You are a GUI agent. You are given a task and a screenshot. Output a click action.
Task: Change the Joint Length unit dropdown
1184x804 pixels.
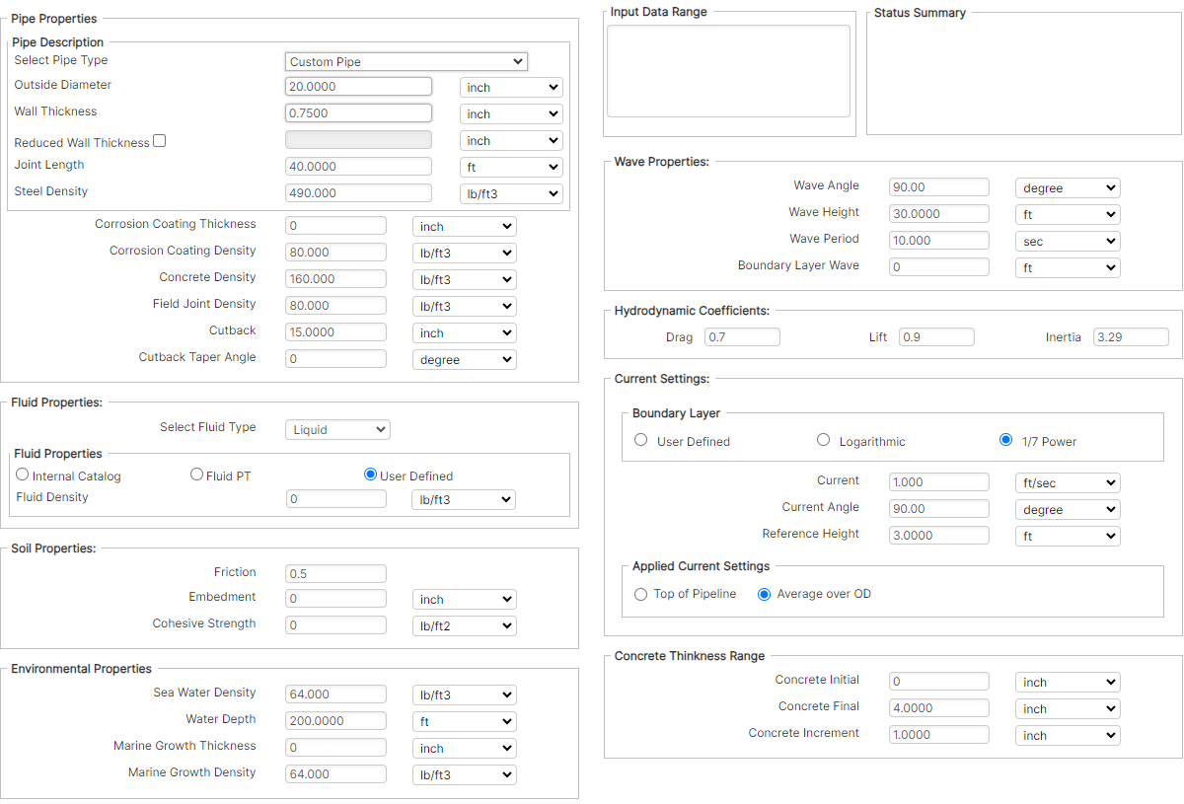[510, 166]
